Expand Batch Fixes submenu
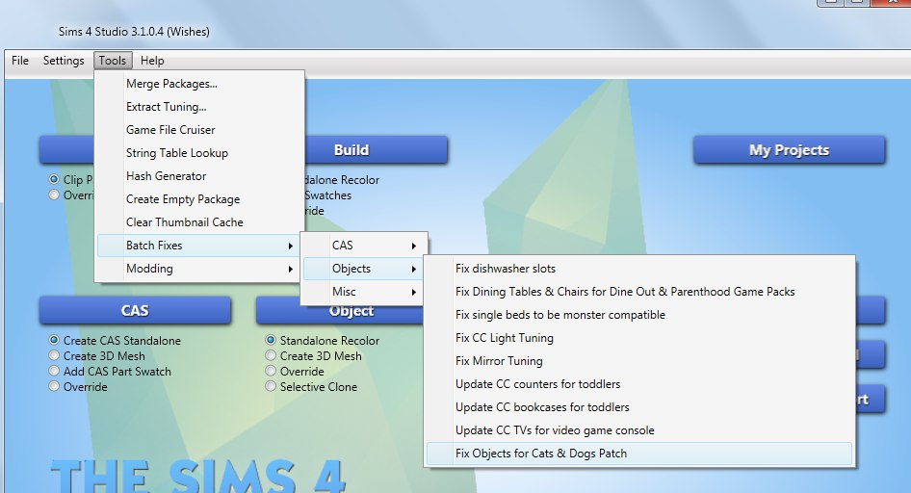 point(199,246)
